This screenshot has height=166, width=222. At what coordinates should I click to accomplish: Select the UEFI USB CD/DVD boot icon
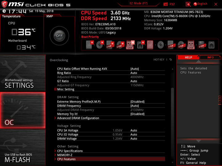pos(120,45)
